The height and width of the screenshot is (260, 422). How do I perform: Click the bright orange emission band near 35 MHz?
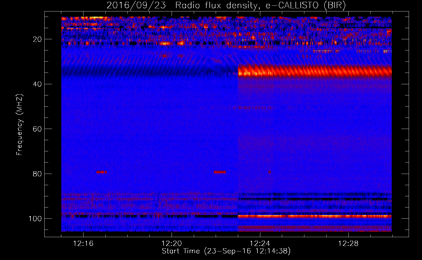pyautogui.click(x=315, y=71)
